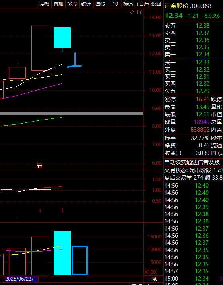Click the X100 volume scale label
This screenshot has height=285, width=223.
coord(150,272)
